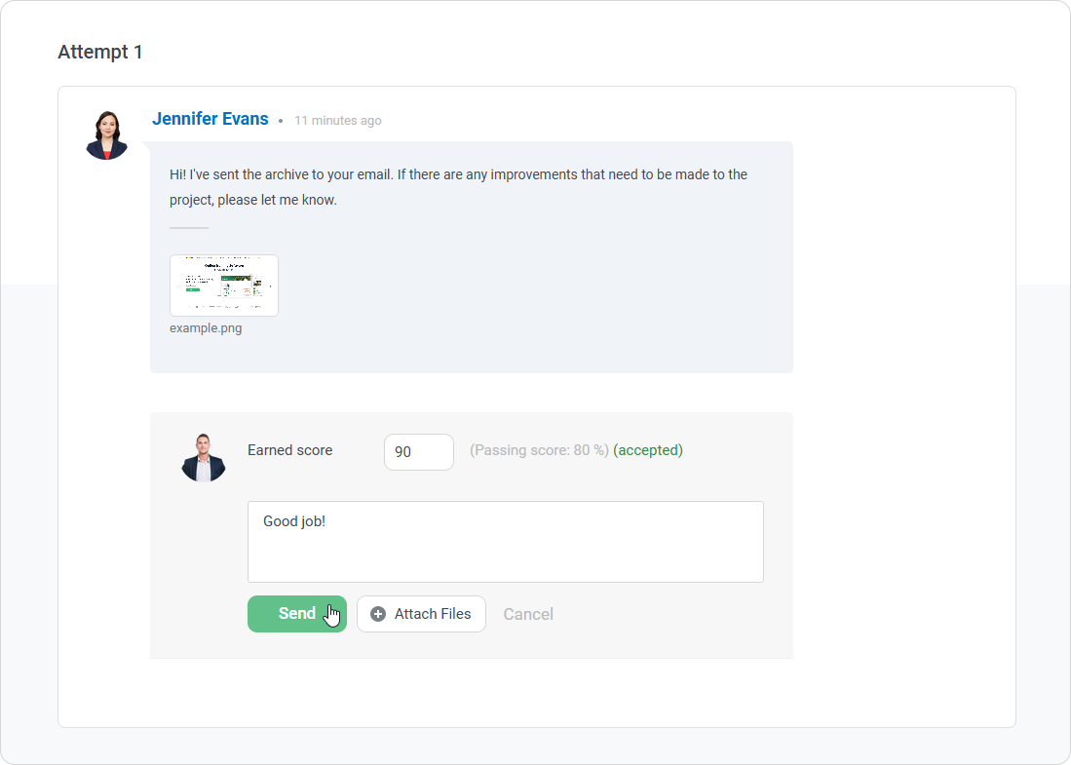Screen dimensions: 1071x765
Task: Click the "Passing score: 80 %" text
Action: point(539,450)
